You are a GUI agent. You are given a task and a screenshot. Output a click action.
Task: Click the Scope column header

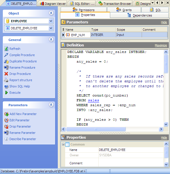pos(129,30)
